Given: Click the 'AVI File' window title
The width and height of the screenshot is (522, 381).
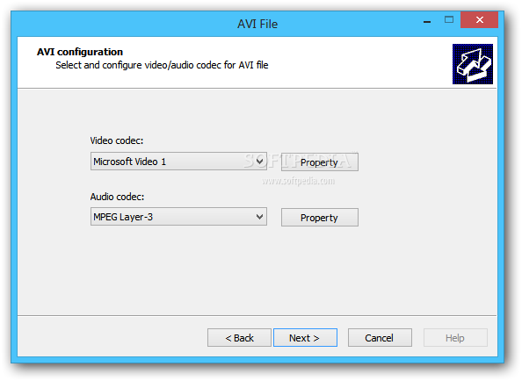Looking at the screenshot, I should (257, 24).
